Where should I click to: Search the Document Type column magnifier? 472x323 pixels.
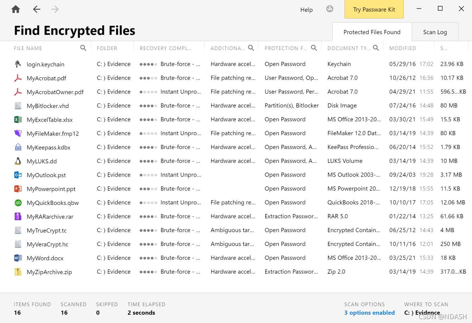pos(376,48)
